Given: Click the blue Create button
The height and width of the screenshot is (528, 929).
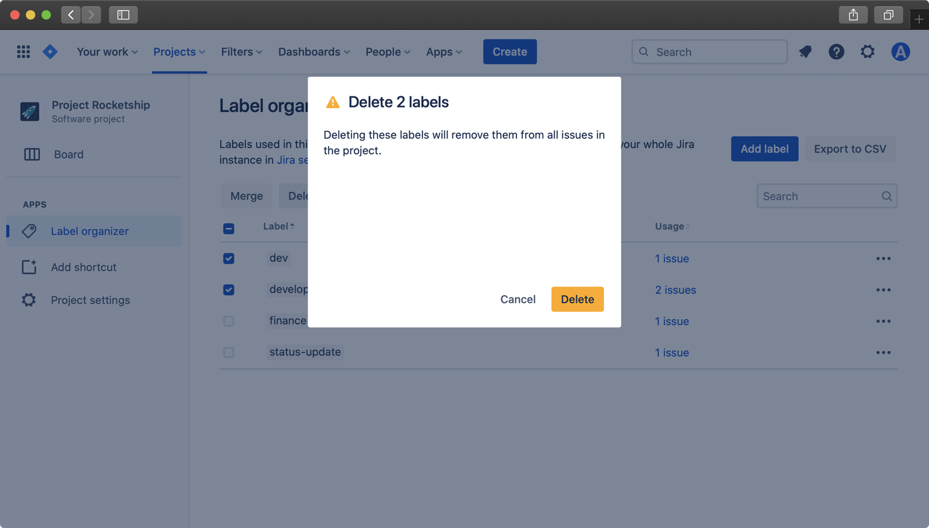Looking at the screenshot, I should [x=510, y=52].
